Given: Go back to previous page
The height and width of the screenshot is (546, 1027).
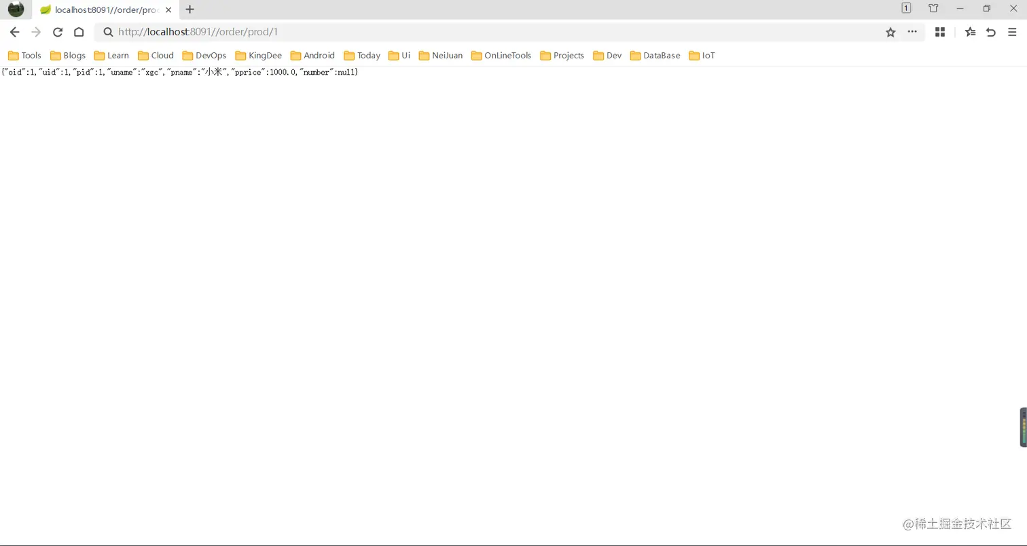Looking at the screenshot, I should [x=14, y=32].
